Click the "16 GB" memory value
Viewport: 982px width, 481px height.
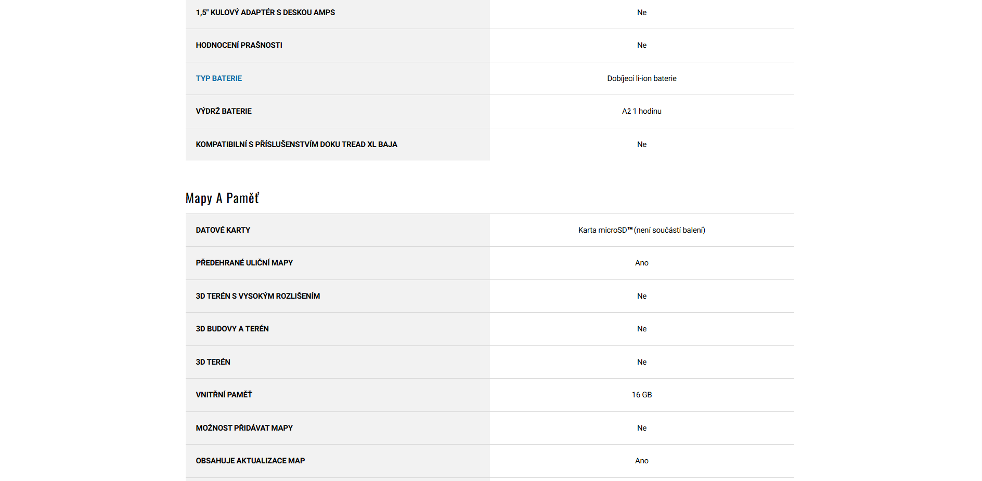click(x=641, y=395)
